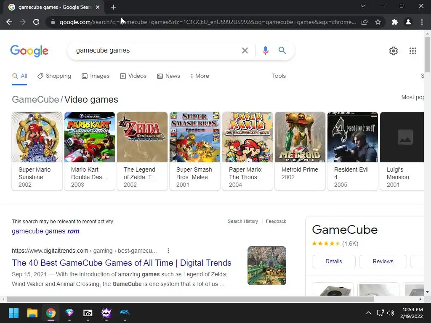
Task: Click the Reviews button in GameCube panel
Action: coord(383,262)
